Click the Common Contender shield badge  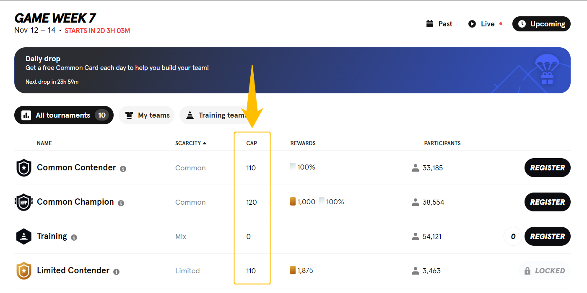click(24, 168)
